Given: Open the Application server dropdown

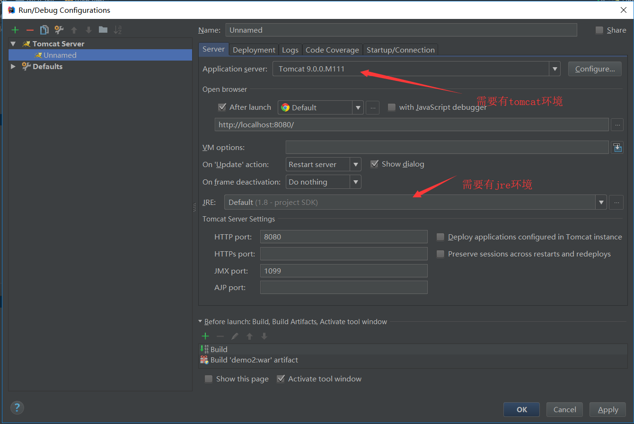Looking at the screenshot, I should coord(555,69).
